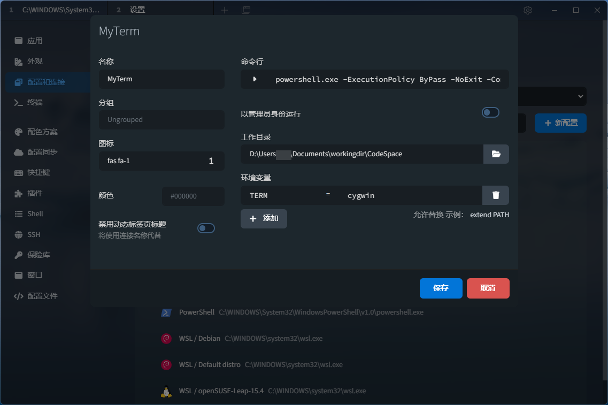Image resolution: width=608 pixels, height=405 pixels.
Task: Switch to the 设置 tab
Action: point(160,10)
